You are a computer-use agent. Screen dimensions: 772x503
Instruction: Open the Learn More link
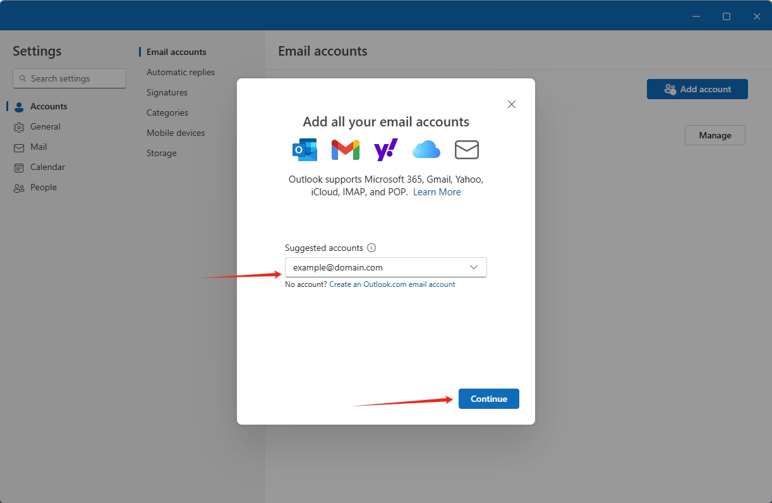point(437,191)
